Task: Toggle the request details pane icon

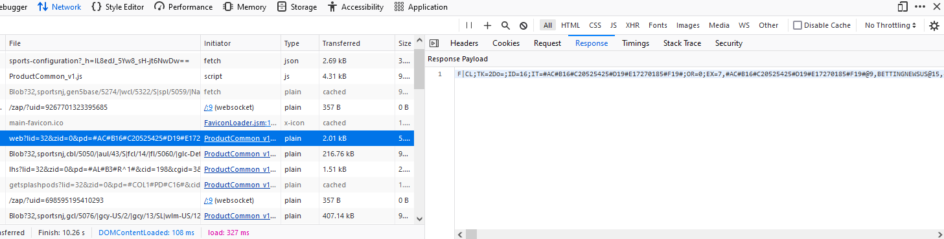Action: tap(434, 43)
